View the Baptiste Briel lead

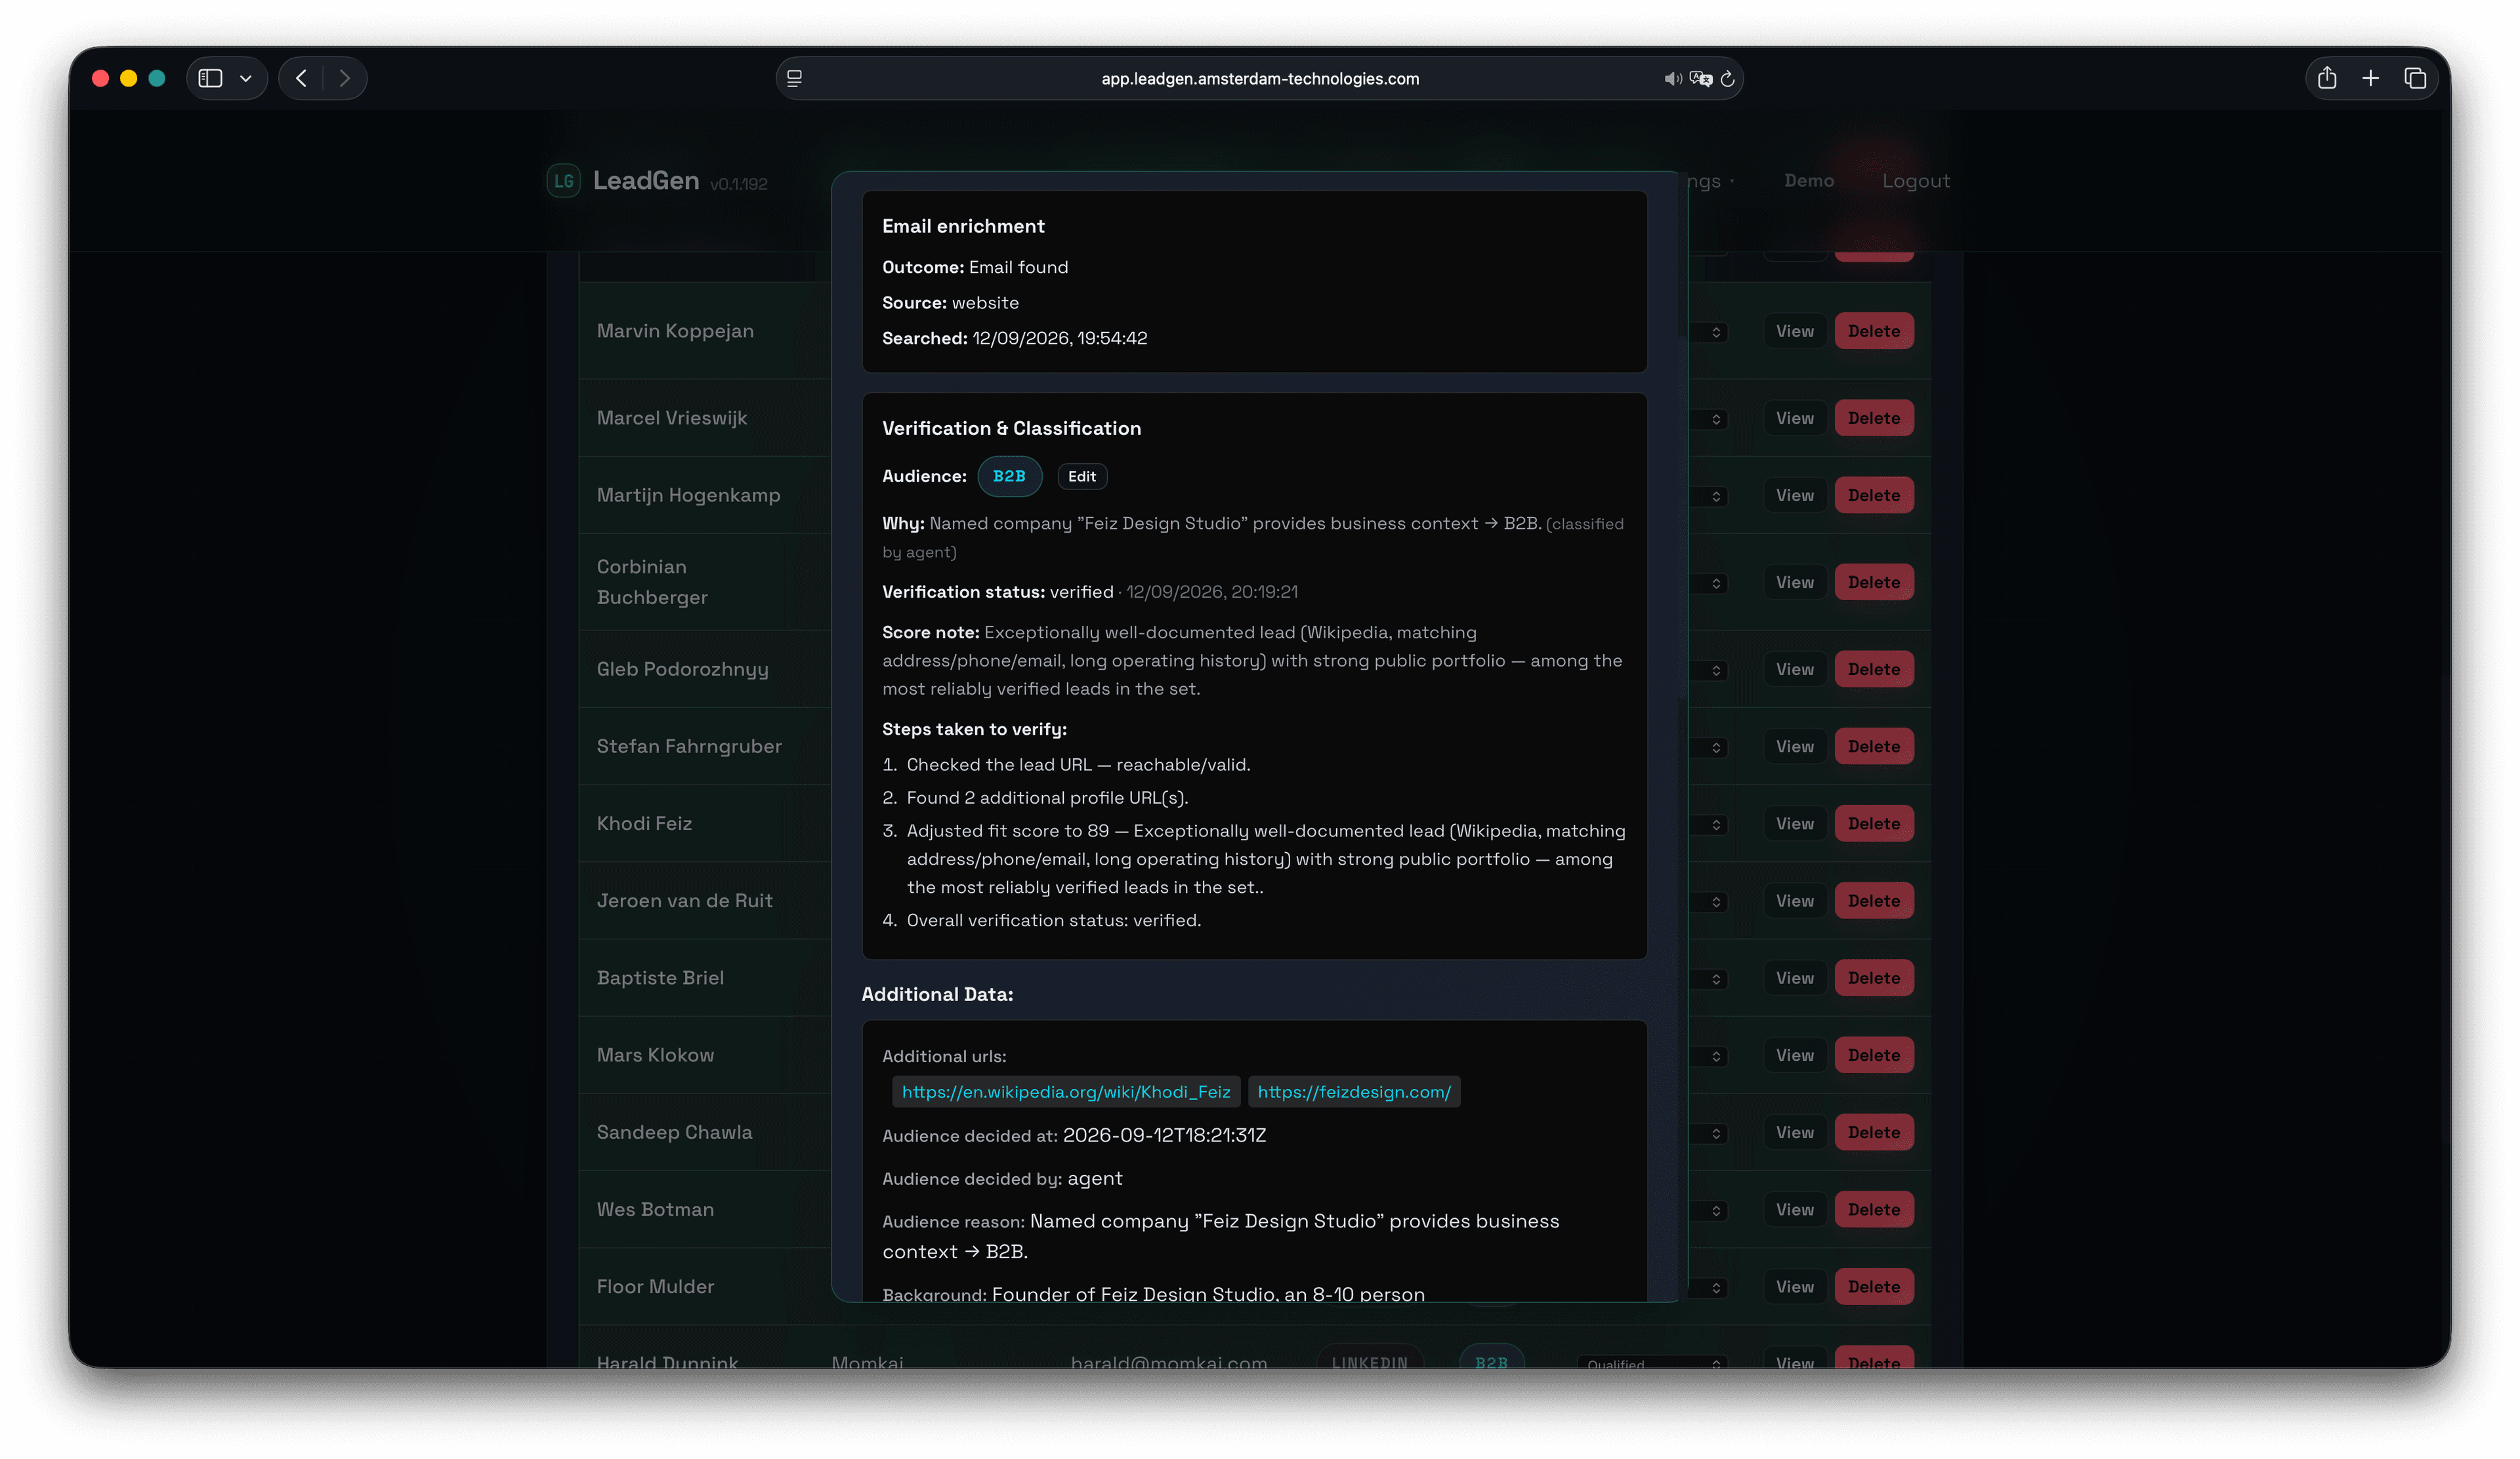click(1795, 978)
